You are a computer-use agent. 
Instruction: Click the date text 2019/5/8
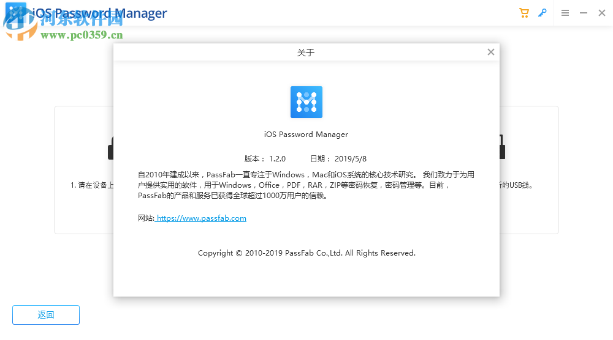click(350, 159)
